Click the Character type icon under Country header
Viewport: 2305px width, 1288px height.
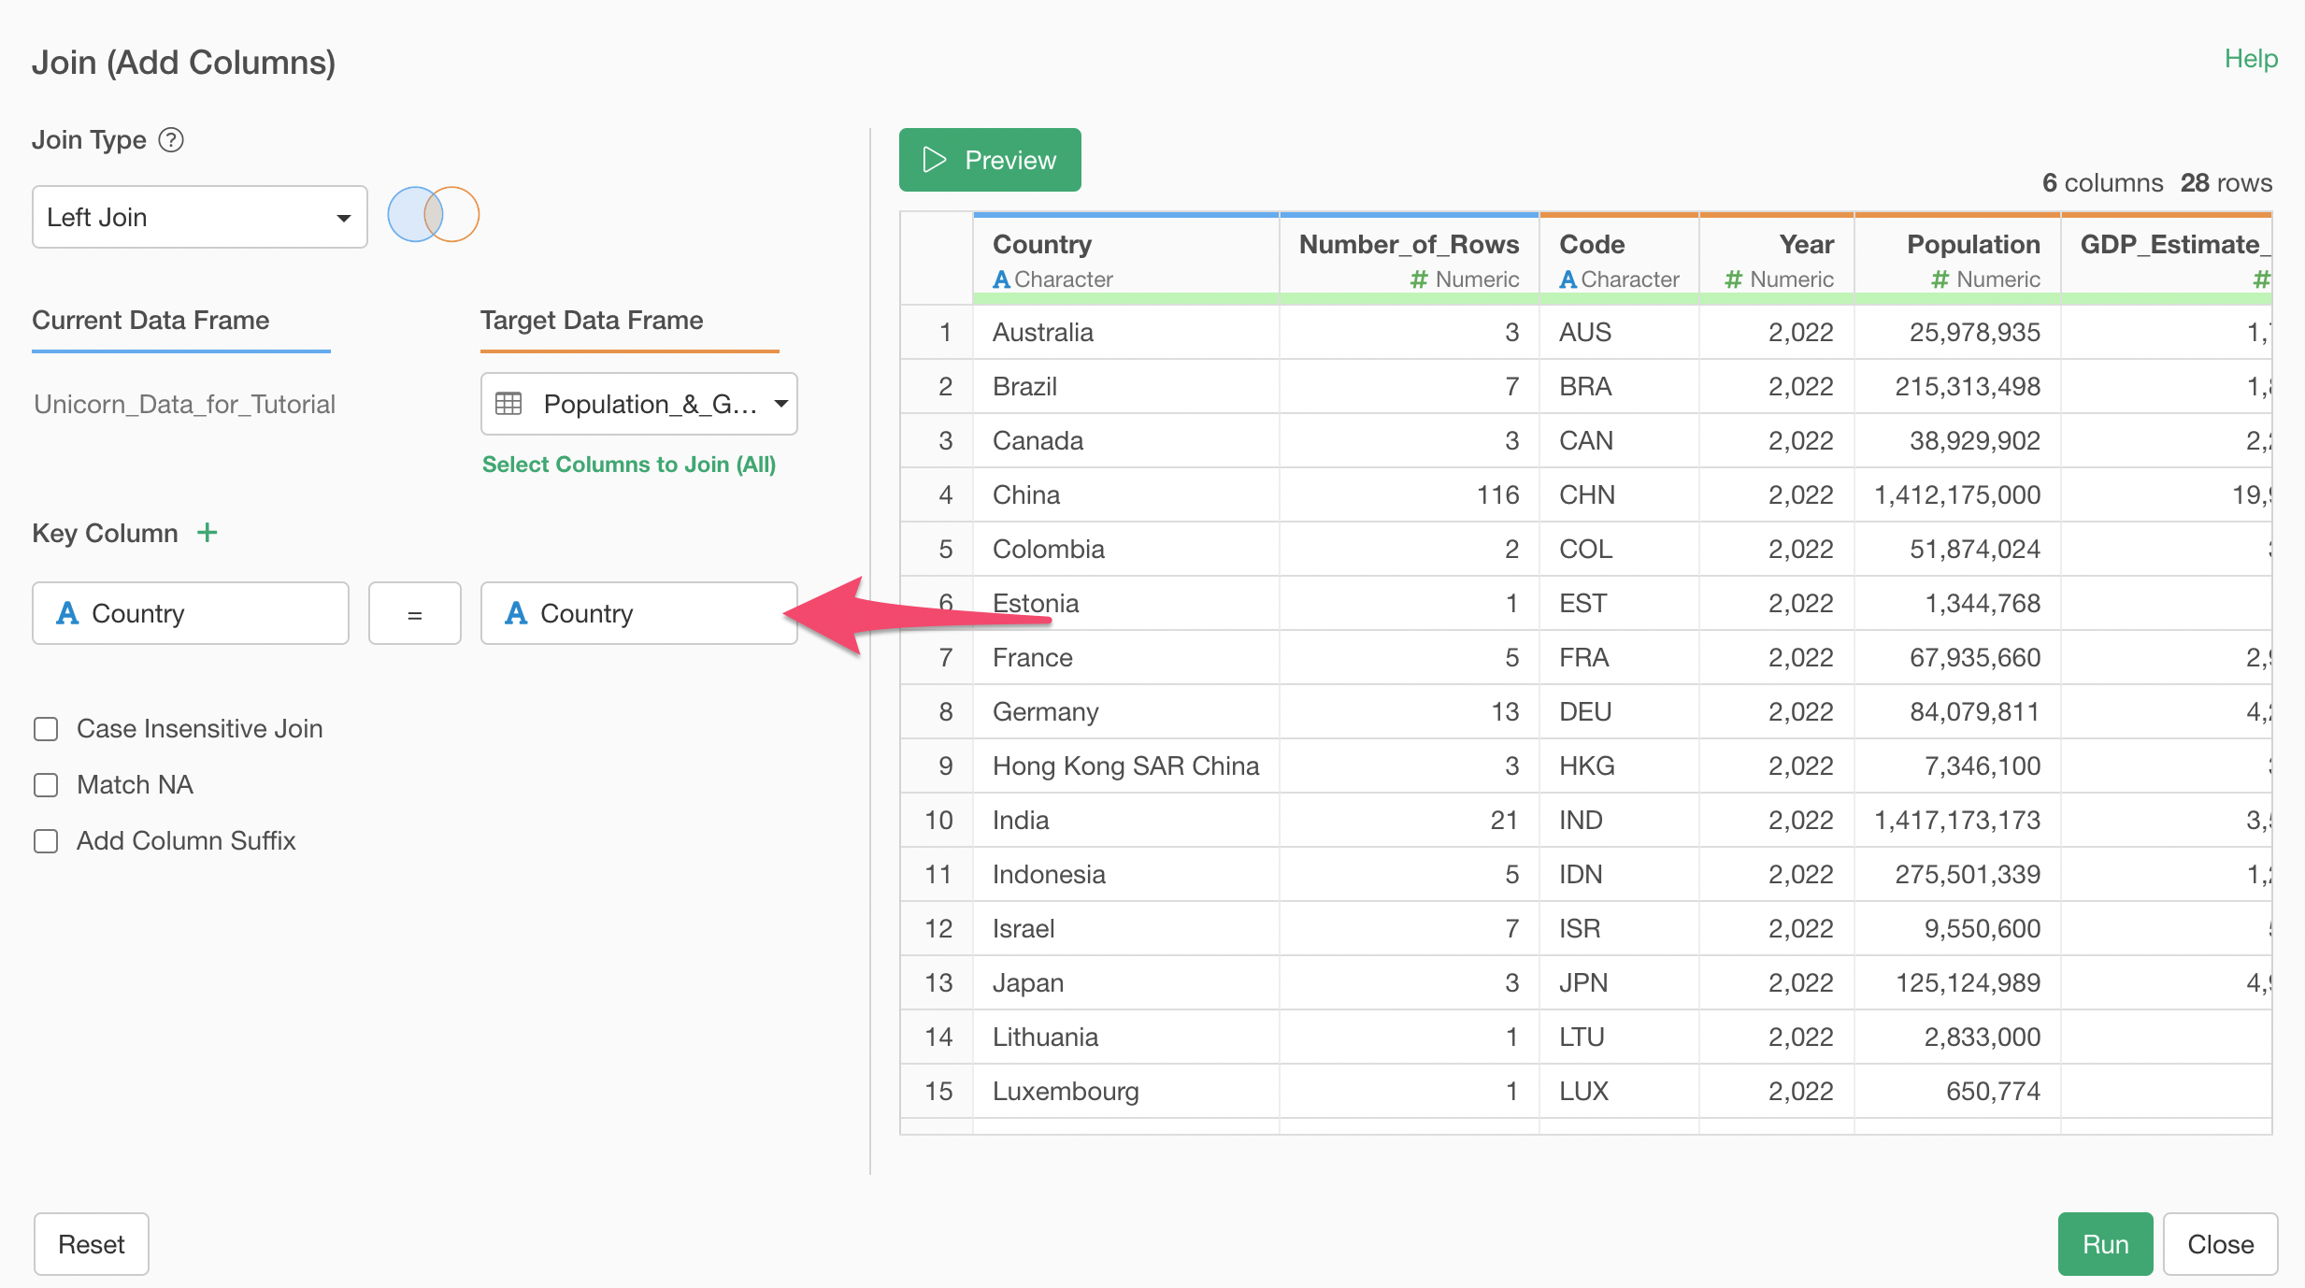click(1001, 279)
